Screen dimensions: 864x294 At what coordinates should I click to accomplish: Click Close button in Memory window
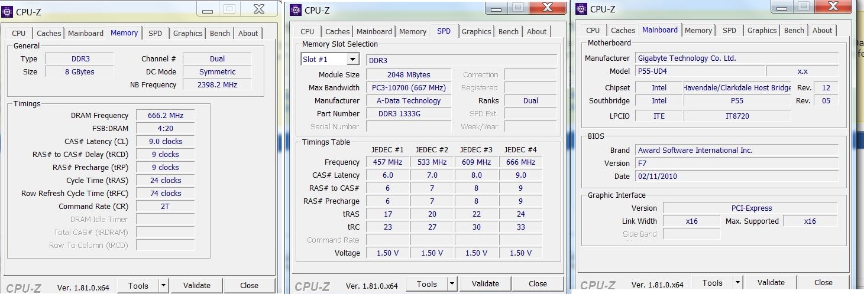coord(249,286)
